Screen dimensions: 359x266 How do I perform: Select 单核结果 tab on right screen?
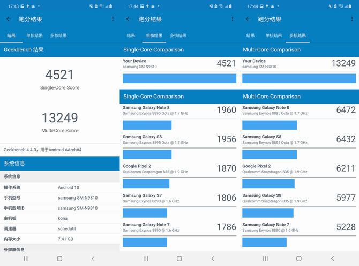274,35
